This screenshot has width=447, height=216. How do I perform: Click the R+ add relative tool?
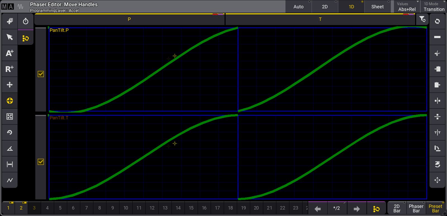tap(9, 69)
